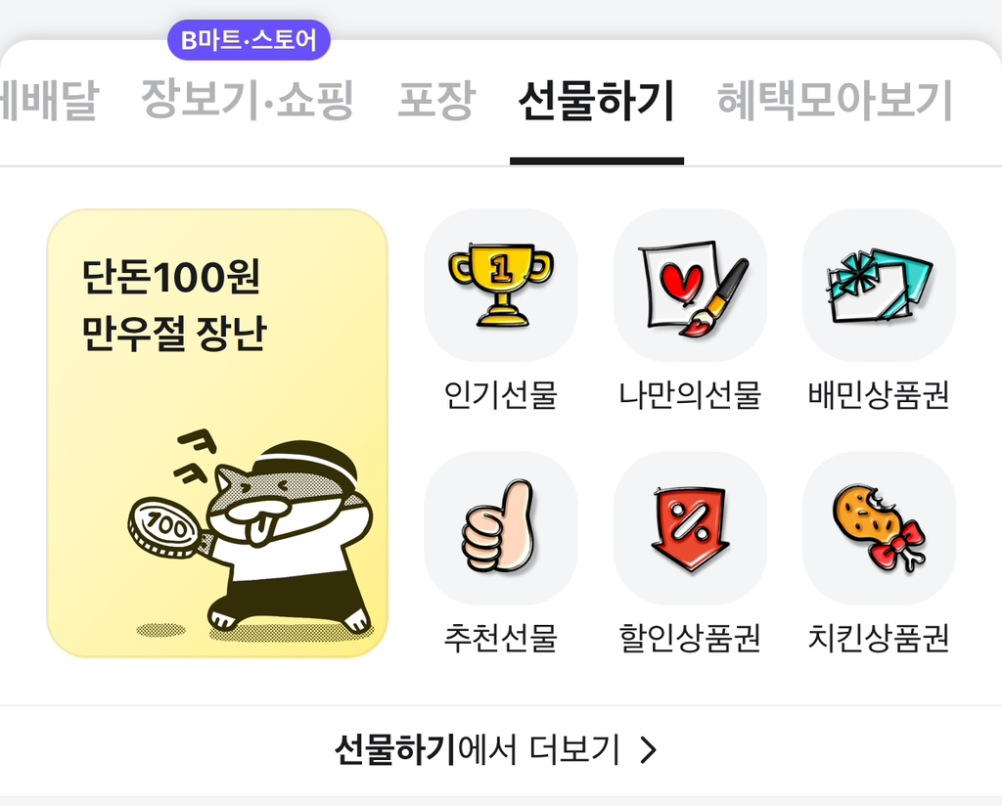Screen dimensions: 1002x806
Task: Switch to the 포장 tab
Action: (436, 101)
